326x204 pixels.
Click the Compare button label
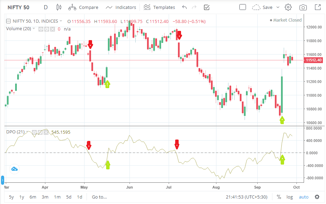tap(89, 8)
